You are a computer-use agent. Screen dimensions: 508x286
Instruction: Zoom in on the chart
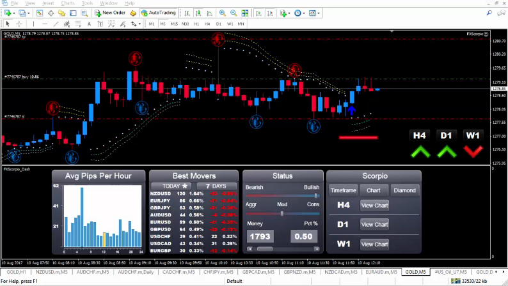click(x=222, y=13)
